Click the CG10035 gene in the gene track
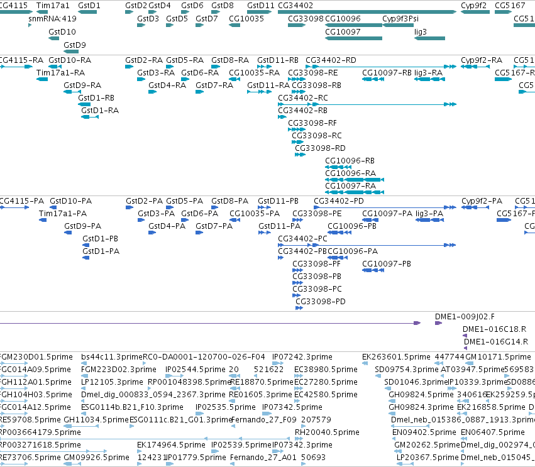This screenshot has height=467, width=535. [x=234, y=25]
